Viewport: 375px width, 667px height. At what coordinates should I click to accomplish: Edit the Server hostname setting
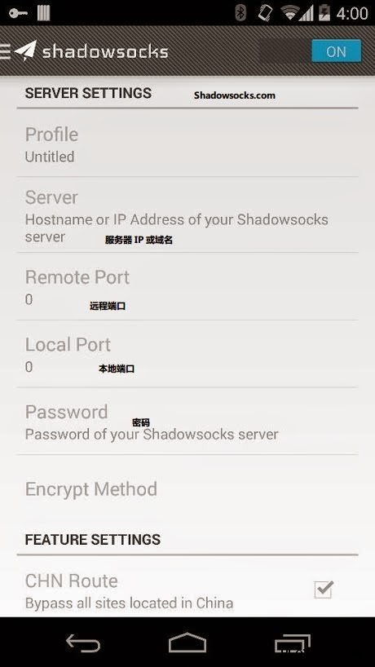click(187, 214)
